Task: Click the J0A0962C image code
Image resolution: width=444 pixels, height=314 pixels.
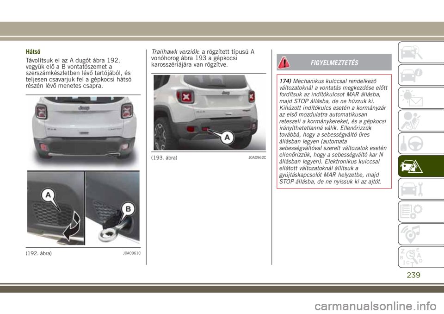Action: pyautogui.click(x=257, y=158)
